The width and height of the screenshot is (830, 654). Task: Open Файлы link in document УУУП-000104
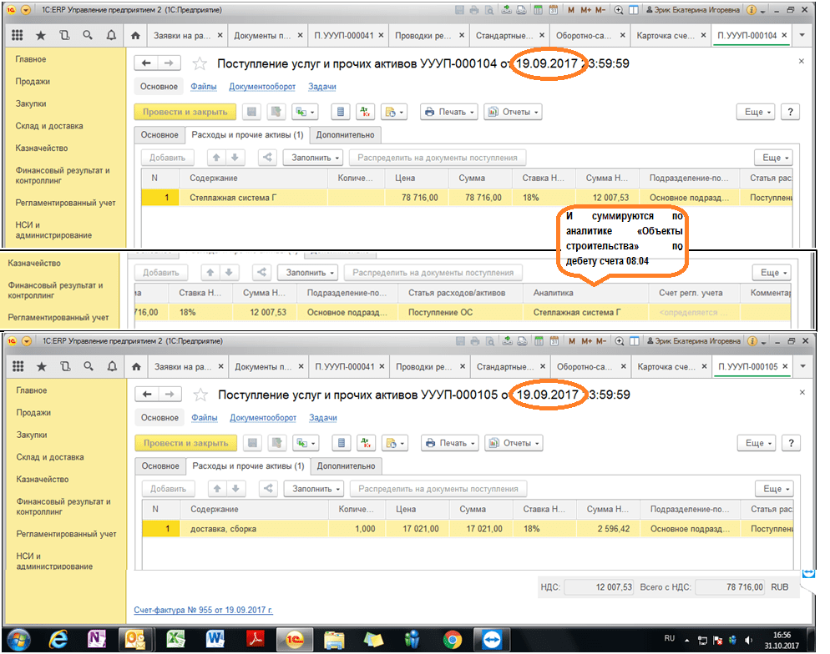[x=203, y=86]
